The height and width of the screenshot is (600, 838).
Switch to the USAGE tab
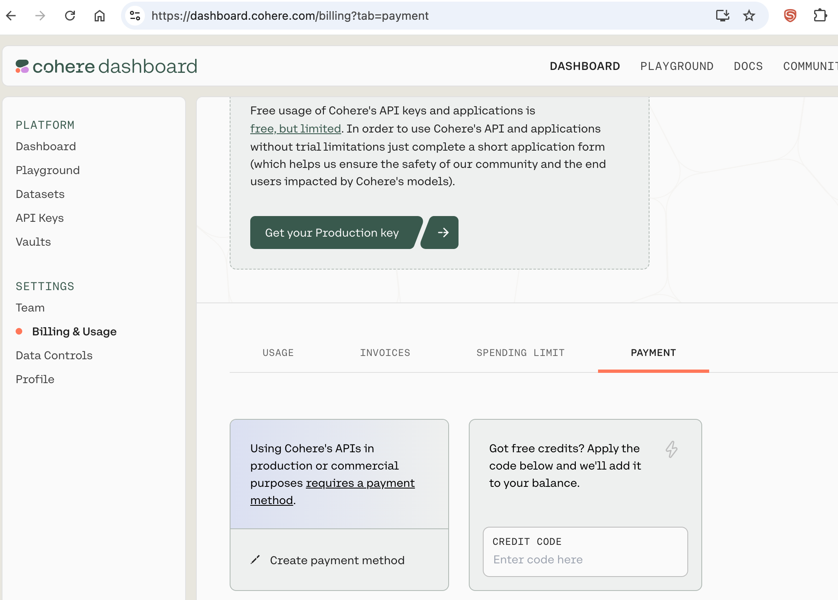click(278, 353)
